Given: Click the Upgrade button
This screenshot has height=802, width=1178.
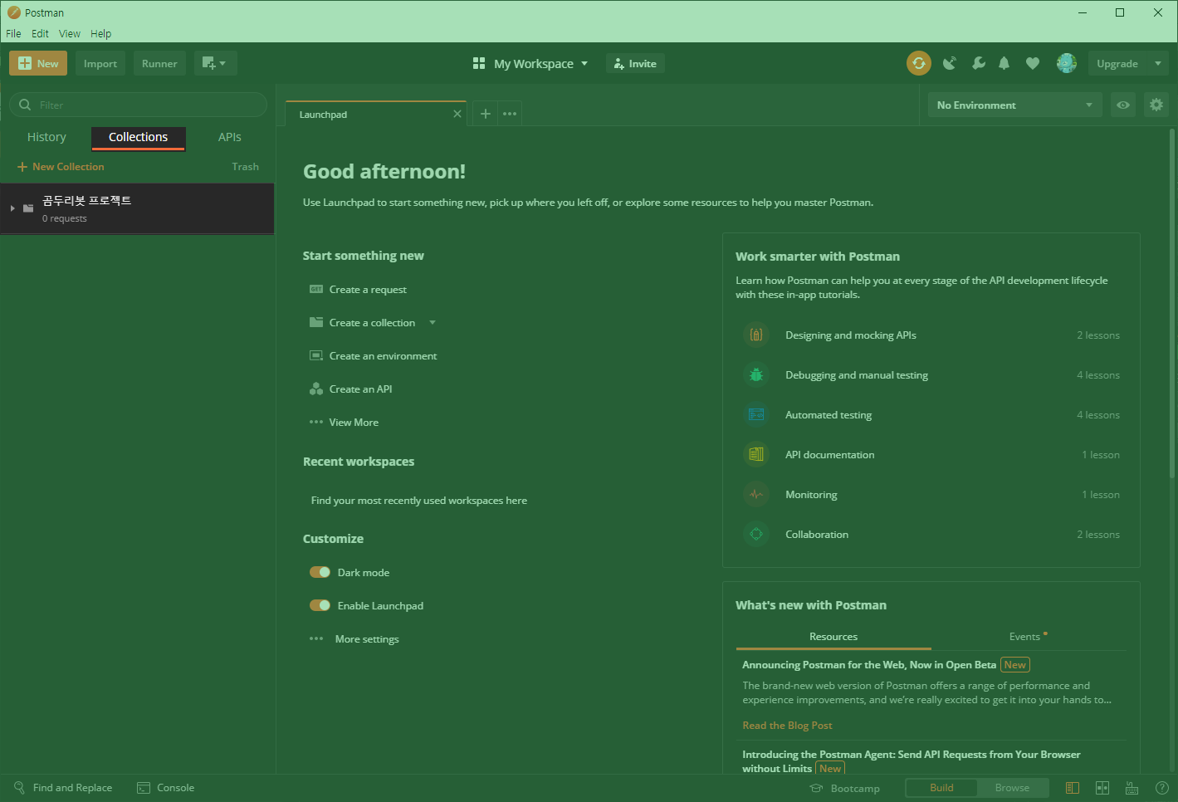Looking at the screenshot, I should pos(1117,63).
